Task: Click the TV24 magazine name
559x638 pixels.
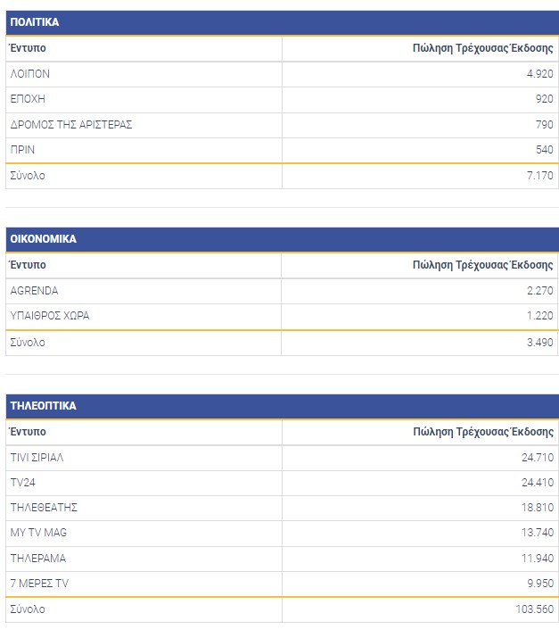Action: pyautogui.click(x=22, y=483)
